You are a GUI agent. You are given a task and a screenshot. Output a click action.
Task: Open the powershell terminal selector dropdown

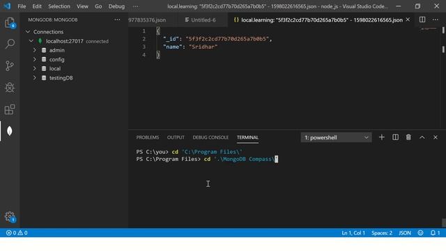(336, 137)
